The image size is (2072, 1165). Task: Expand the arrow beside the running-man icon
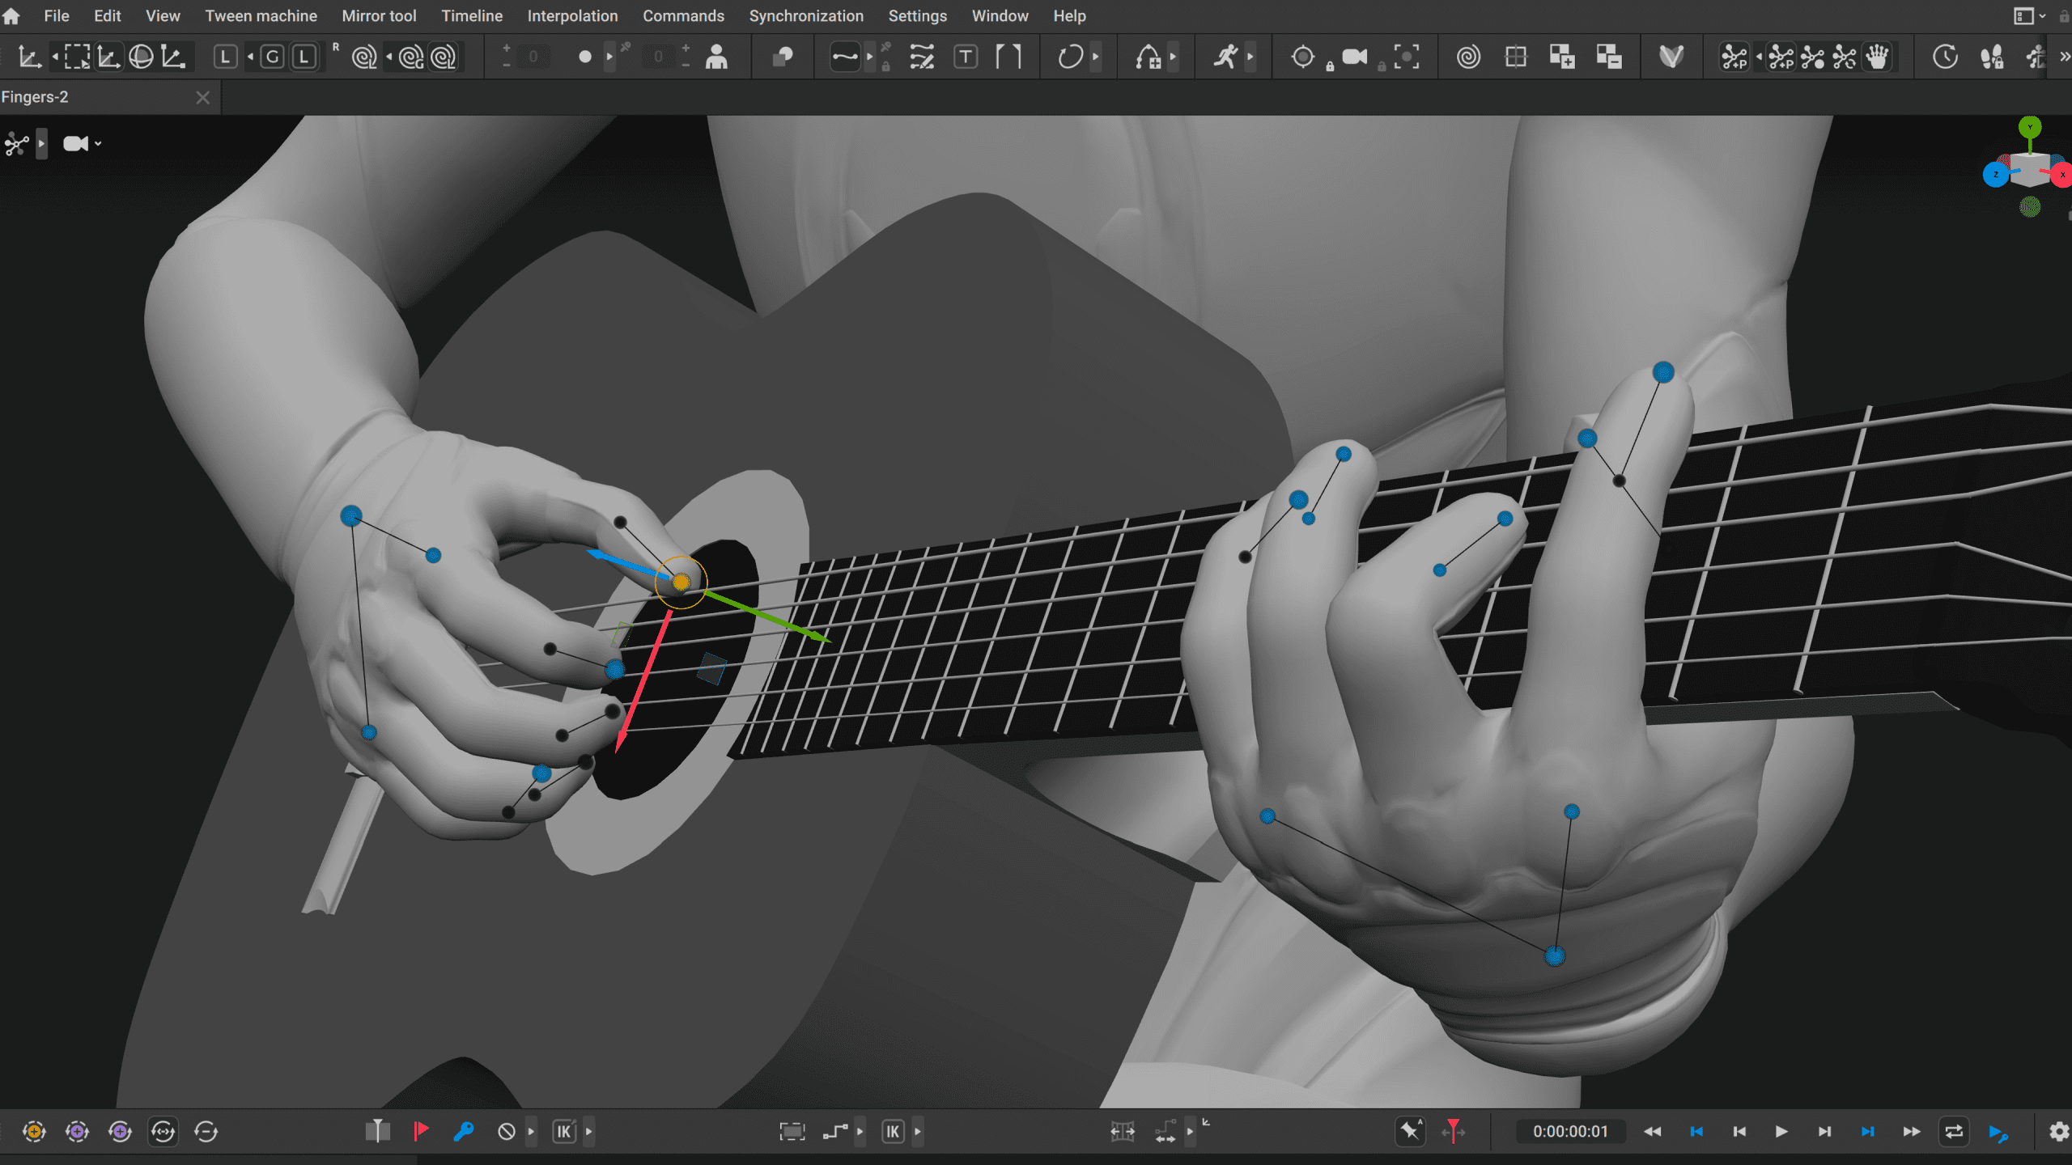coord(1250,57)
